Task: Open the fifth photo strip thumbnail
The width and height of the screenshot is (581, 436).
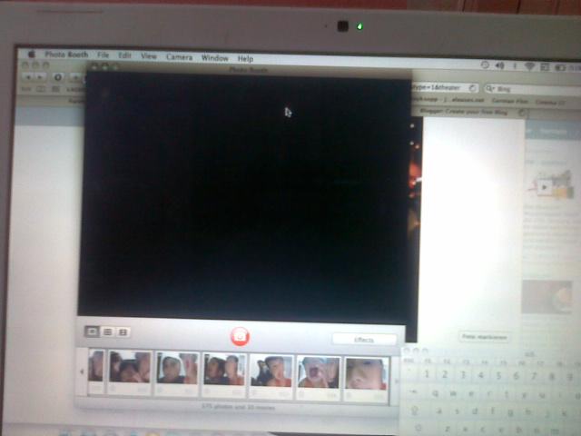Action: coord(271,376)
